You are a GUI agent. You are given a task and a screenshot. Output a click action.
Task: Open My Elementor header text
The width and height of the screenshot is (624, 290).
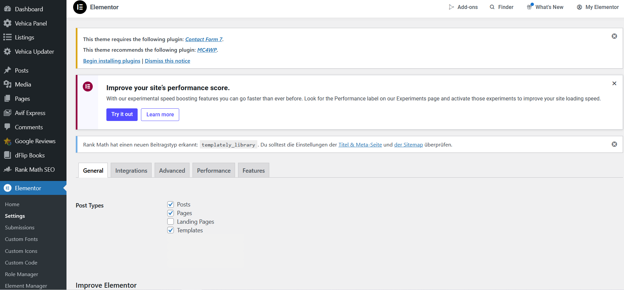[x=602, y=7]
